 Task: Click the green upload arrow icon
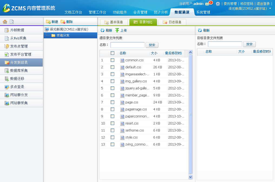pyautogui.click(x=117, y=30)
